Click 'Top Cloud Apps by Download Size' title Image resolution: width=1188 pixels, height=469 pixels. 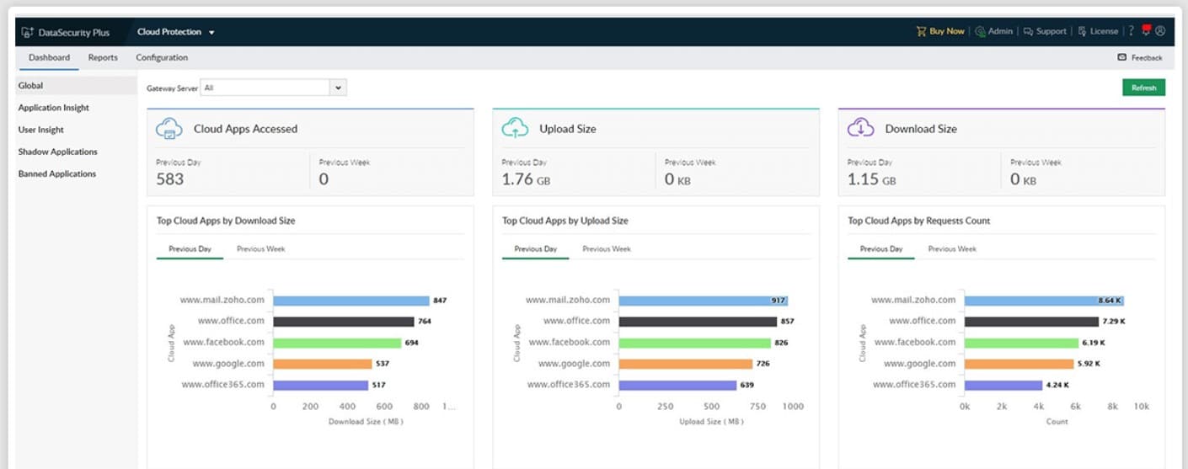click(x=226, y=221)
